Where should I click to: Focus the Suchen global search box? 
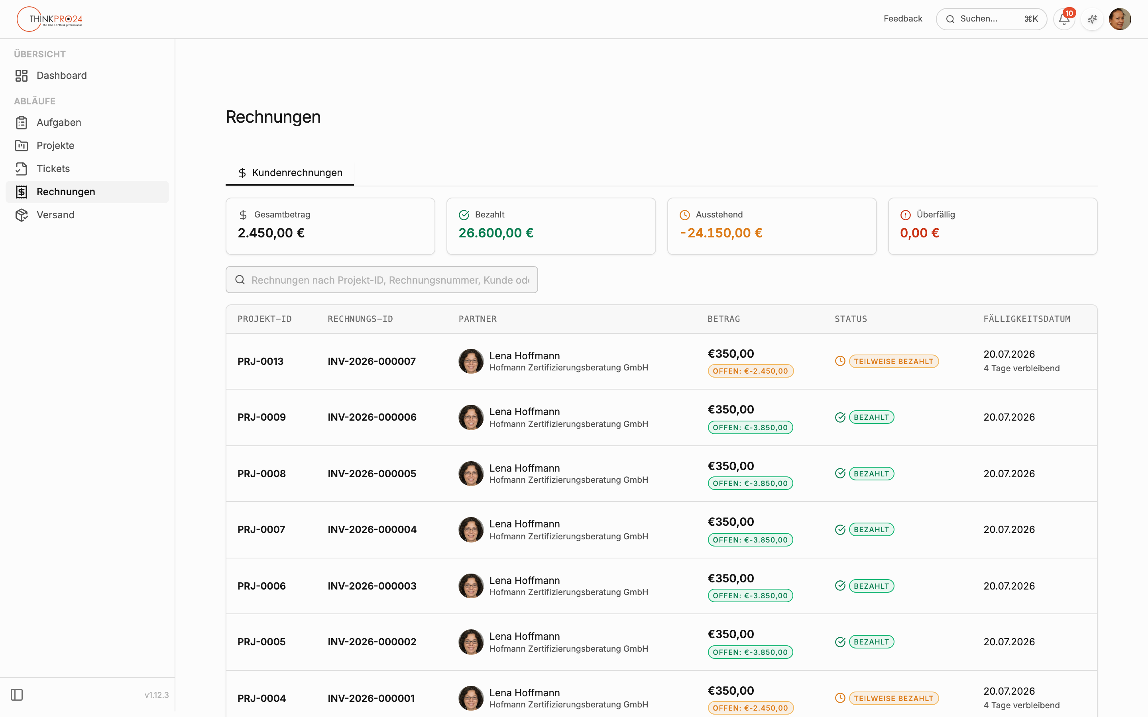click(x=991, y=19)
